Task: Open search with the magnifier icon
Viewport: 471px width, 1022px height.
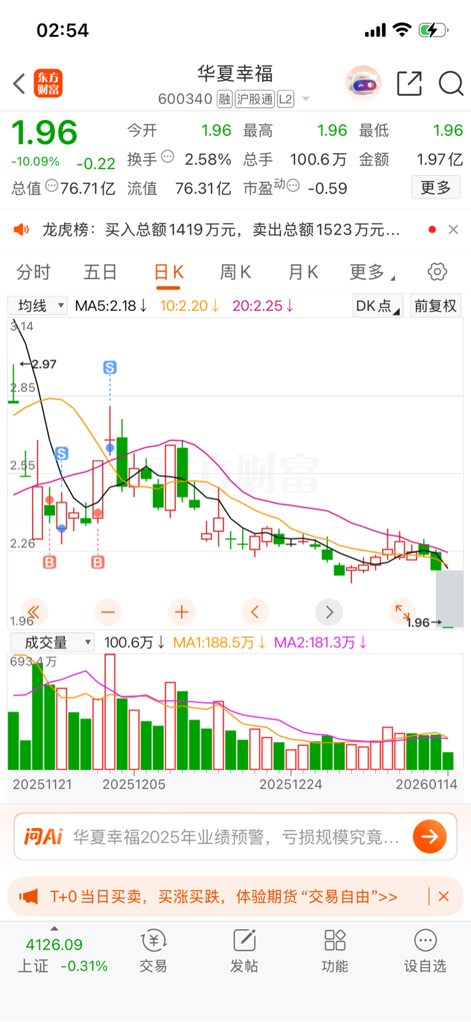Action: click(451, 84)
